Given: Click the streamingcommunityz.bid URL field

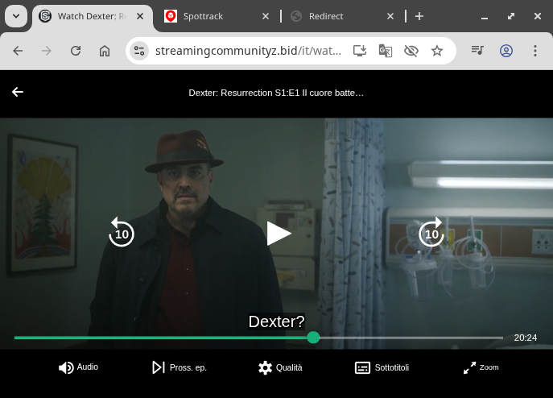Looking at the screenshot, I should [248, 51].
